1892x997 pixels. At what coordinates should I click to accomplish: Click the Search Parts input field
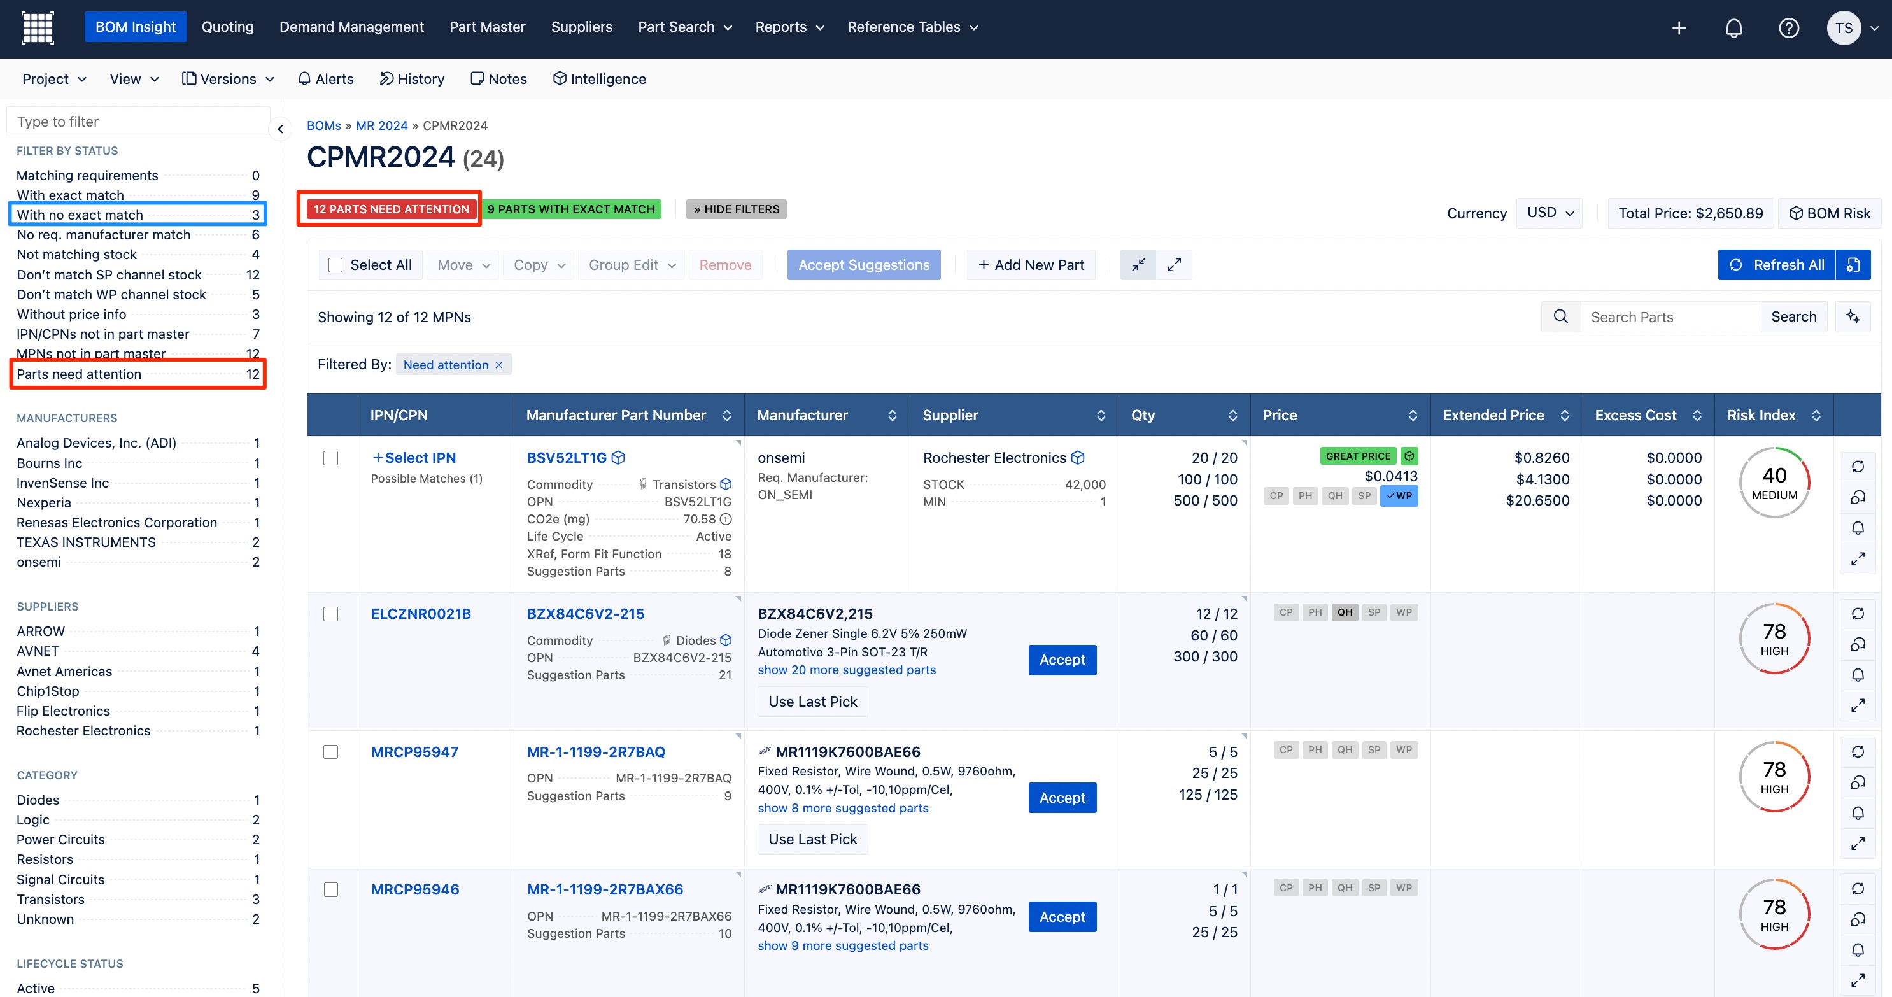point(1669,316)
